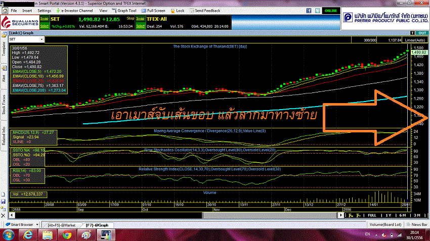Click the MACD(26,12,9) indicator label
430x241 pixels.
pyautogui.click(x=33, y=132)
